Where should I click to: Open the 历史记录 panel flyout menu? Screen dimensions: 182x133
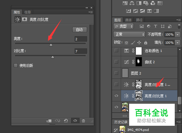point(179,122)
